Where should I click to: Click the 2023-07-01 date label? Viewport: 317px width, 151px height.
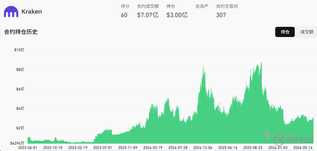coord(103,147)
